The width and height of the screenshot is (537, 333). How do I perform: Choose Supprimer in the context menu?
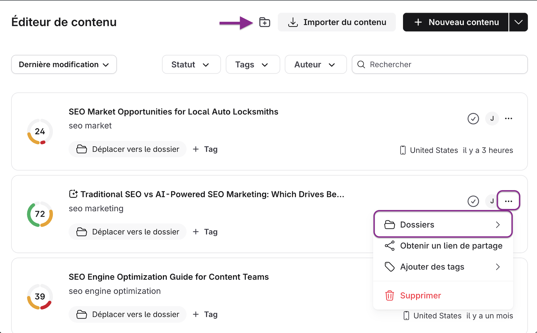443,295
